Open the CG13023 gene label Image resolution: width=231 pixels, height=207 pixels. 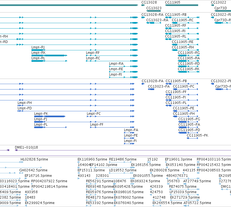pos(154,8)
